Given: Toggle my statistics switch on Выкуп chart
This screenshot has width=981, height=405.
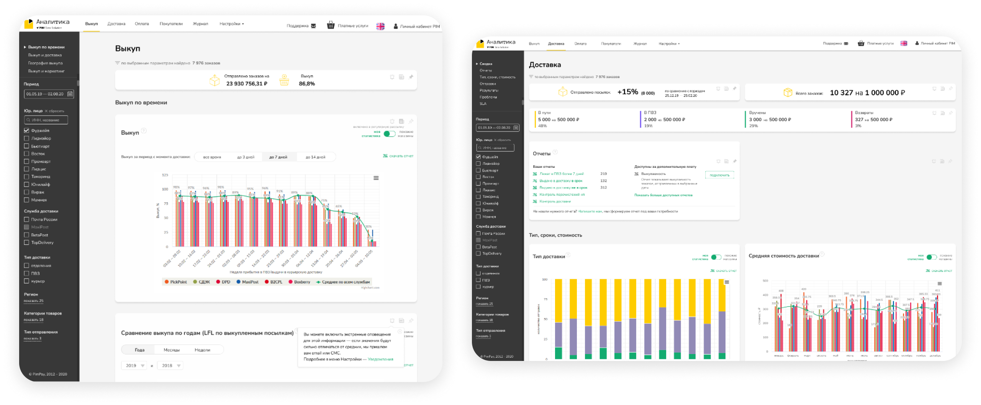Looking at the screenshot, I should coord(390,134).
